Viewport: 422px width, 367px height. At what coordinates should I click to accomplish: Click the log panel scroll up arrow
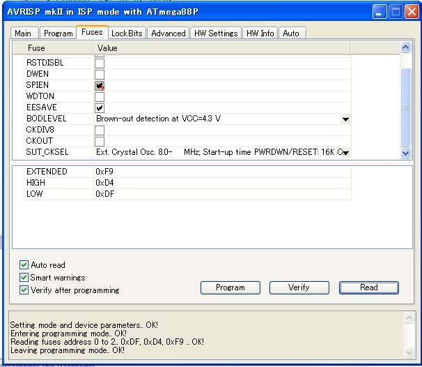[x=409, y=318]
